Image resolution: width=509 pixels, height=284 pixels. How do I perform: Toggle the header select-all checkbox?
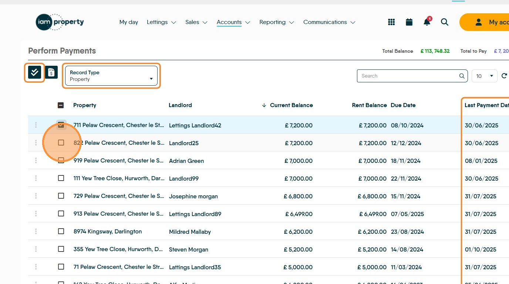coord(61,105)
